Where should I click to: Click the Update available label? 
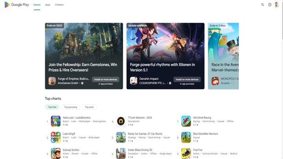click(x=138, y=26)
